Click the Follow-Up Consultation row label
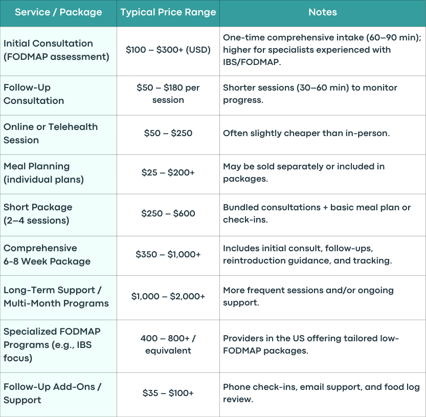Image resolution: width=426 pixels, height=417 pixels. tap(58, 95)
